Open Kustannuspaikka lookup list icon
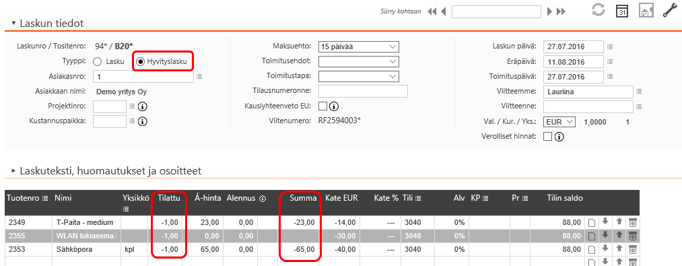 pyautogui.click(x=132, y=121)
